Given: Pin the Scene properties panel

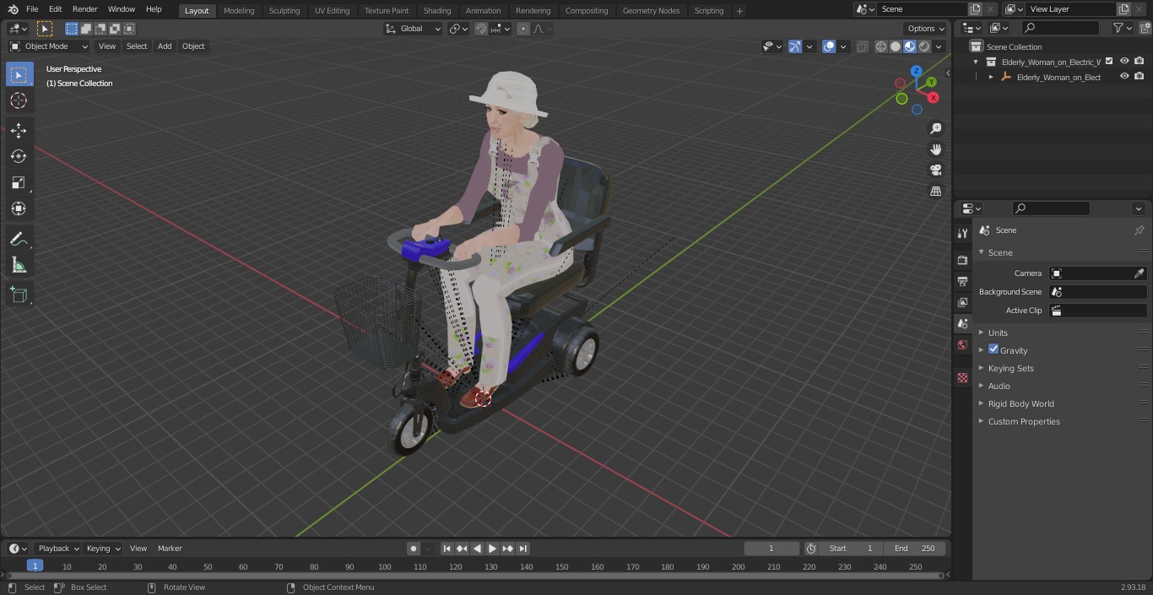Looking at the screenshot, I should tap(1139, 230).
